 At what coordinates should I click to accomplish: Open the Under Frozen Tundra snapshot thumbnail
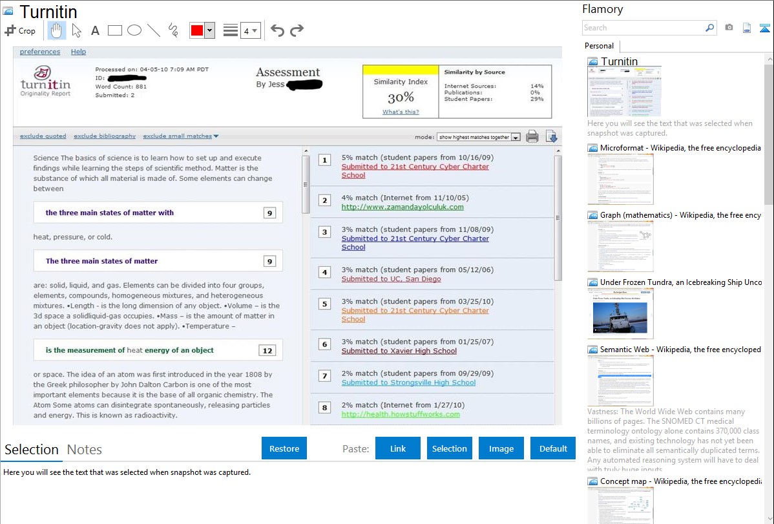(x=620, y=313)
